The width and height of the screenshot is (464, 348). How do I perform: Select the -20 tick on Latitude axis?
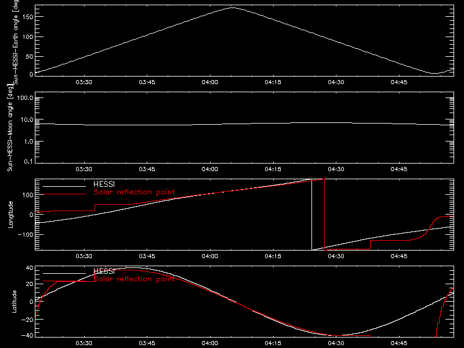pos(27,320)
